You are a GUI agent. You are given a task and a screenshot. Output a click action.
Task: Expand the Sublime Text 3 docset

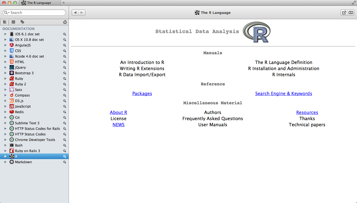point(5,123)
